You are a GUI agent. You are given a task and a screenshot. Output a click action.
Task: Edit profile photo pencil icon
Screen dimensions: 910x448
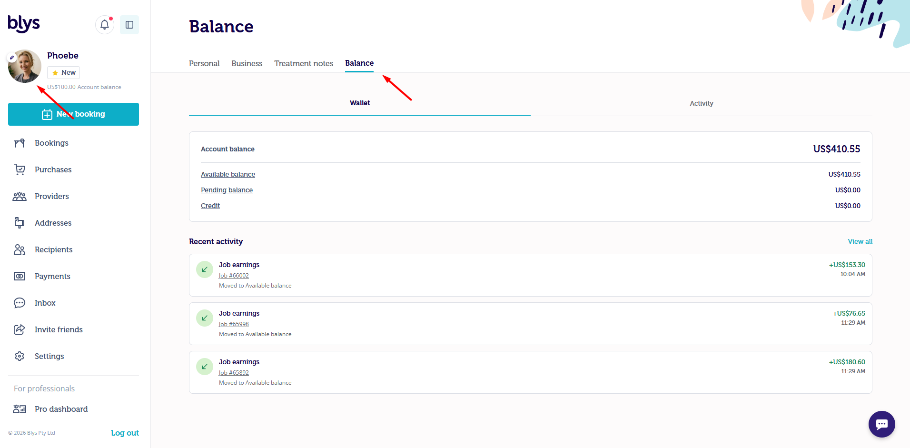[x=12, y=58]
